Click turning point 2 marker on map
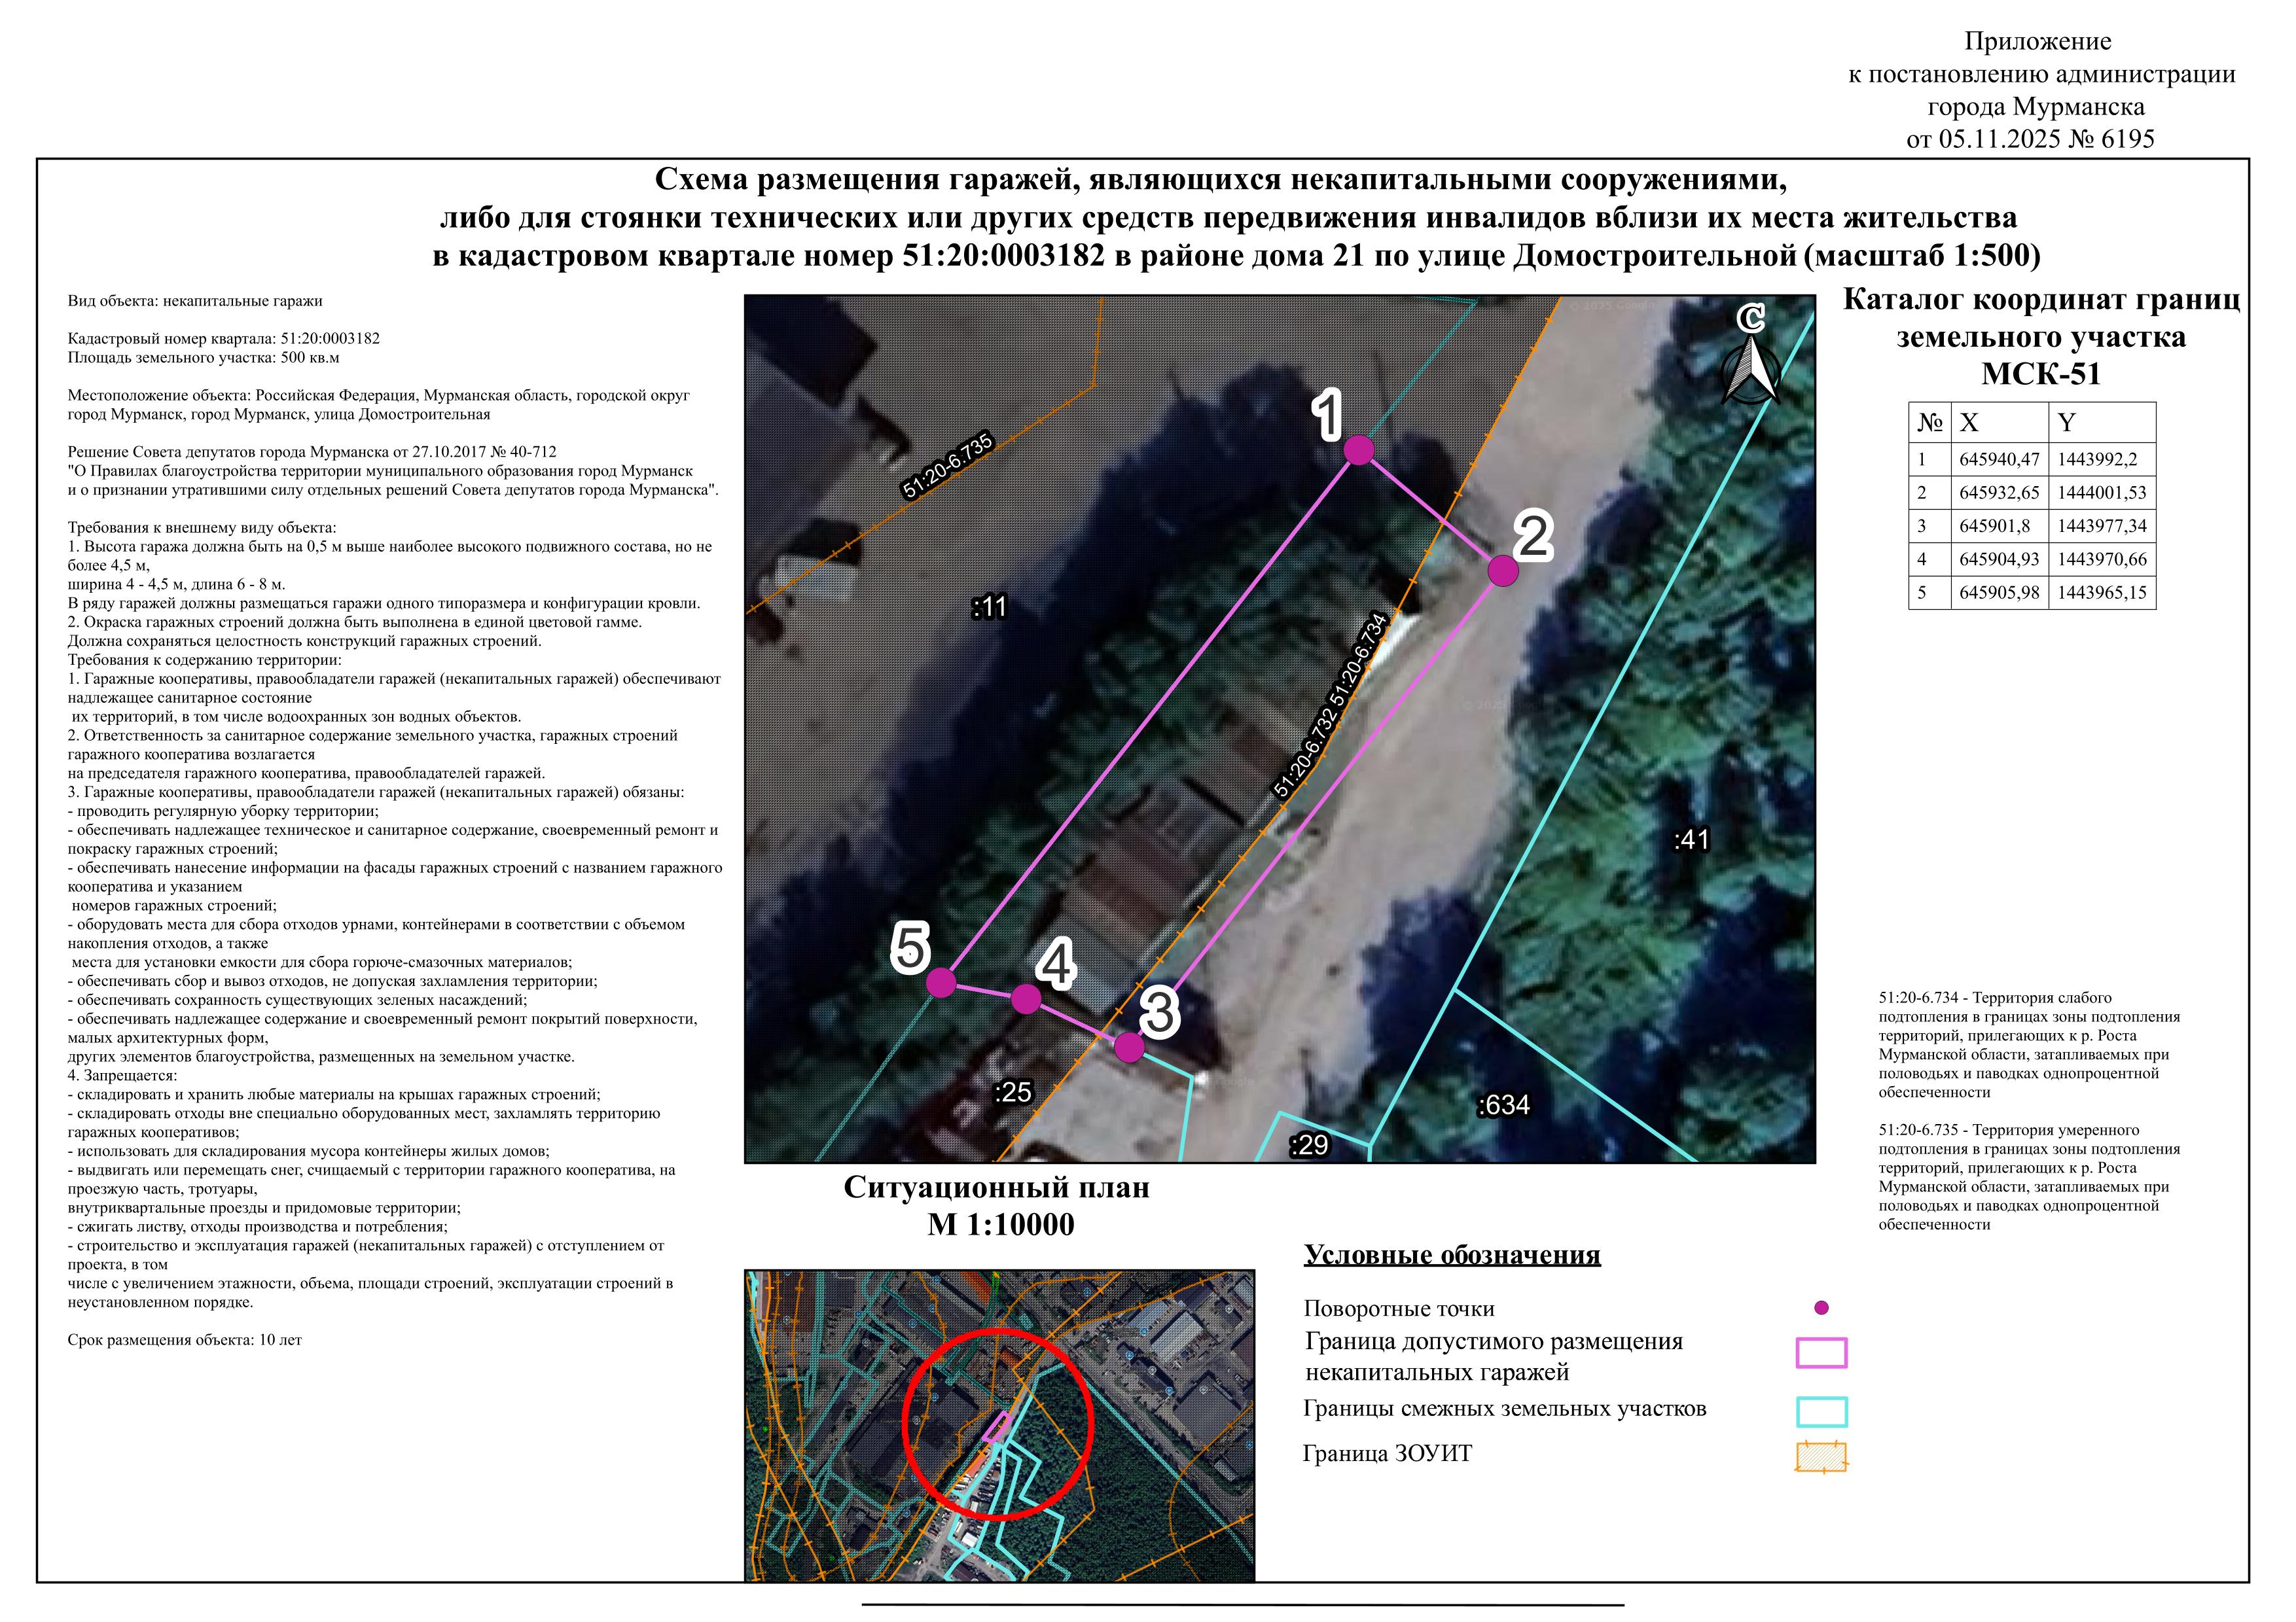The image size is (2296, 1622). (x=1503, y=571)
